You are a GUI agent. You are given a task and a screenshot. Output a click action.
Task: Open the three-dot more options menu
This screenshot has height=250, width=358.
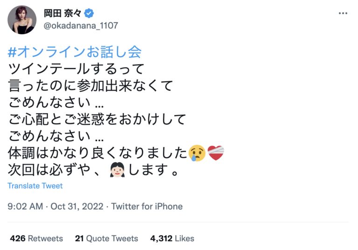(x=343, y=13)
